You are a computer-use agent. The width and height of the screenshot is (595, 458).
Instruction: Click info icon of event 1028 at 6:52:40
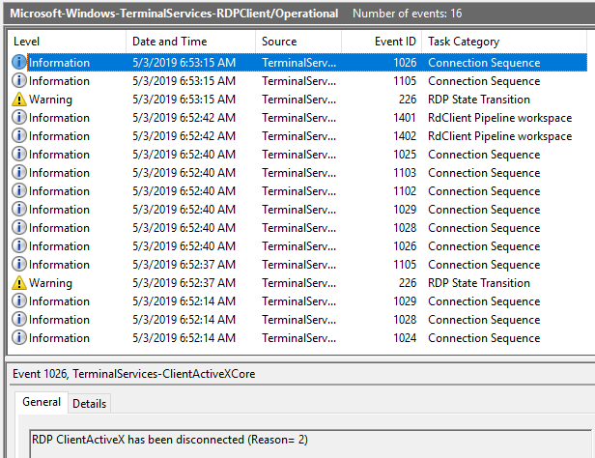coord(19,227)
